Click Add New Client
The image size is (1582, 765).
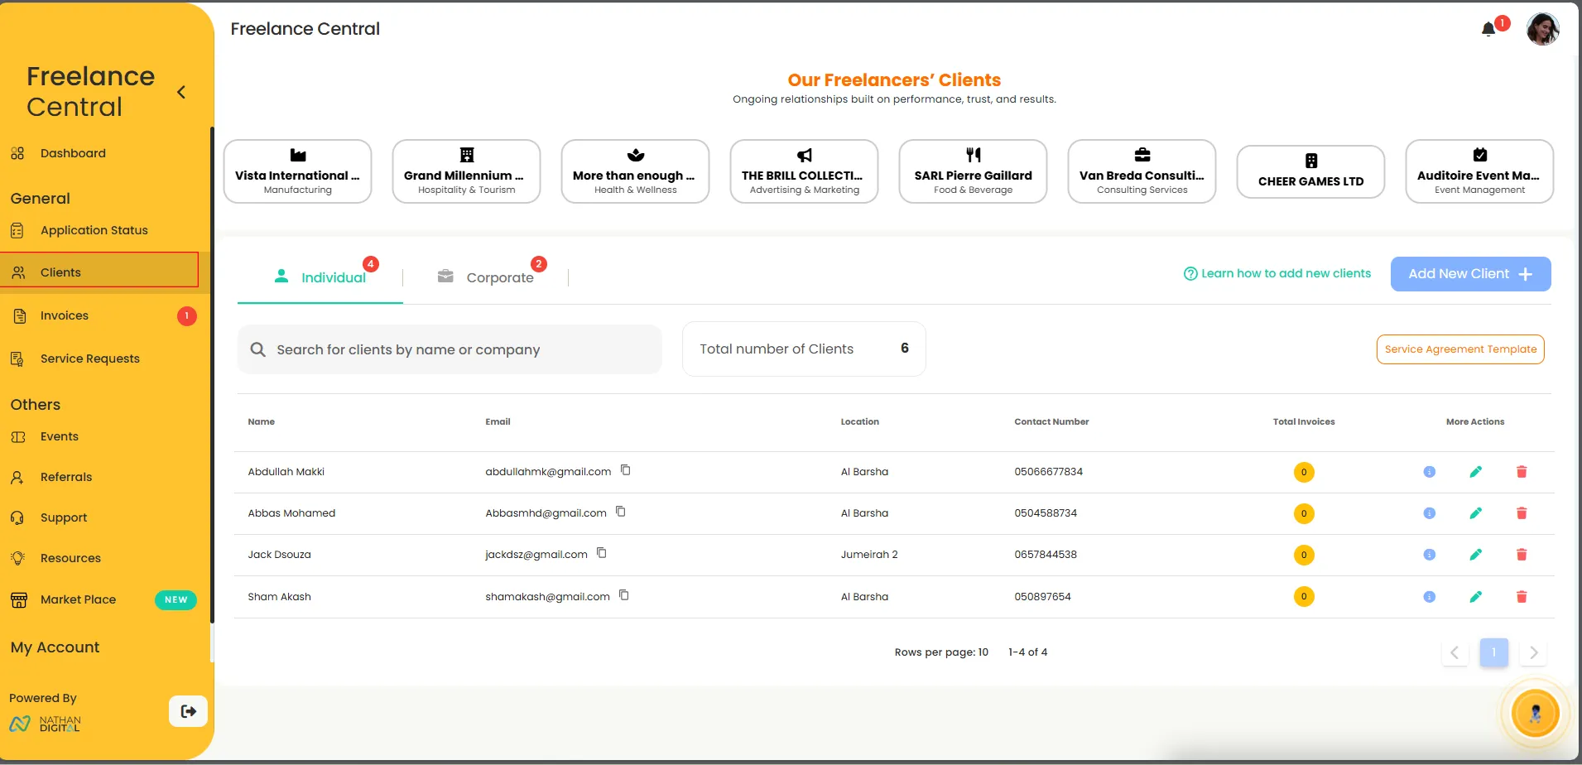tap(1470, 273)
